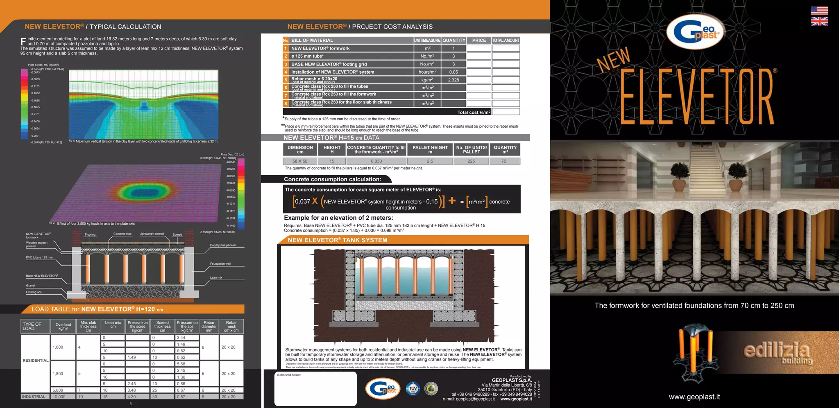Screen dimensions: 839x408
Task: Click the Foundation wall diagram label
Action: point(220,264)
